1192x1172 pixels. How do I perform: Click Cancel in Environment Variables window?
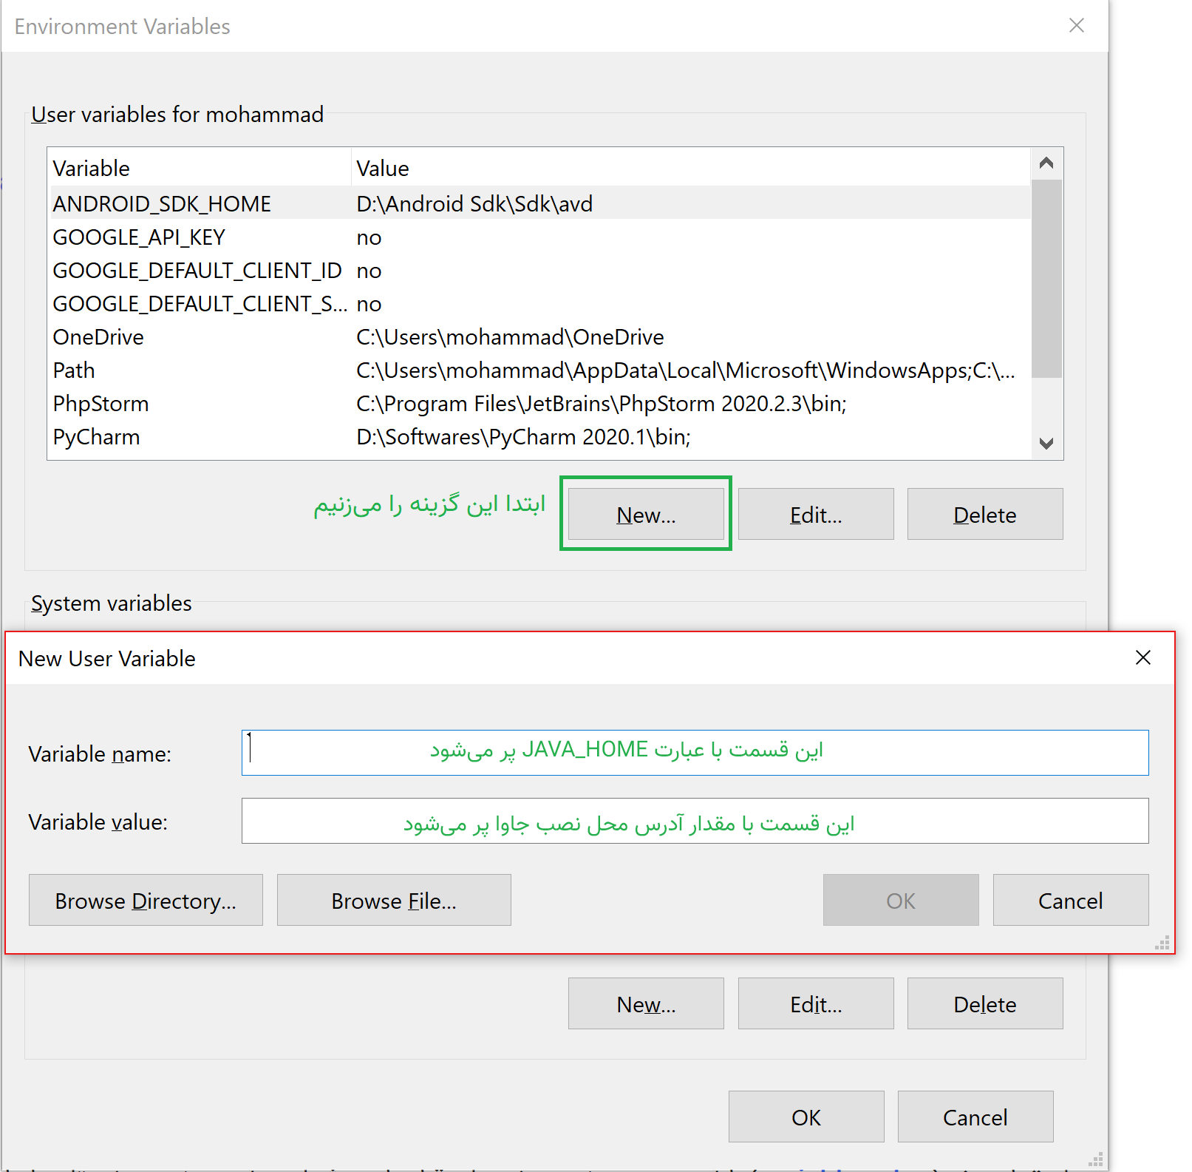coord(975,1117)
